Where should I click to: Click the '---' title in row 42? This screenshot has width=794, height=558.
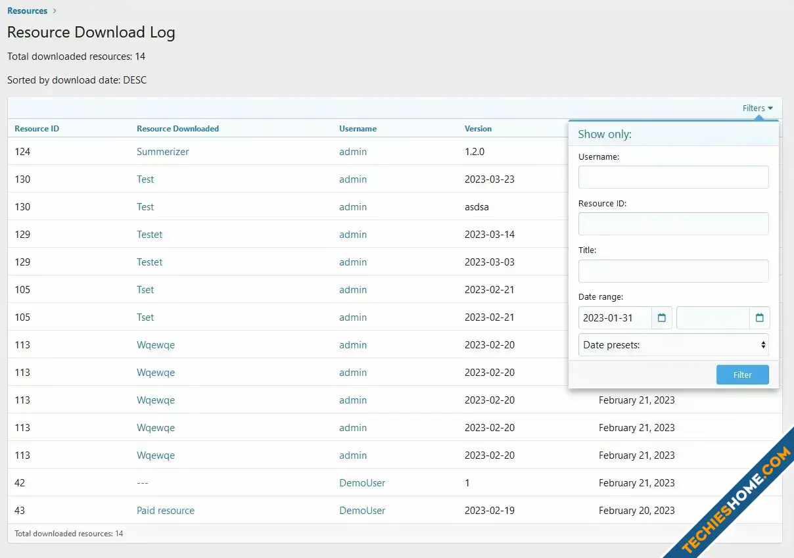click(143, 483)
